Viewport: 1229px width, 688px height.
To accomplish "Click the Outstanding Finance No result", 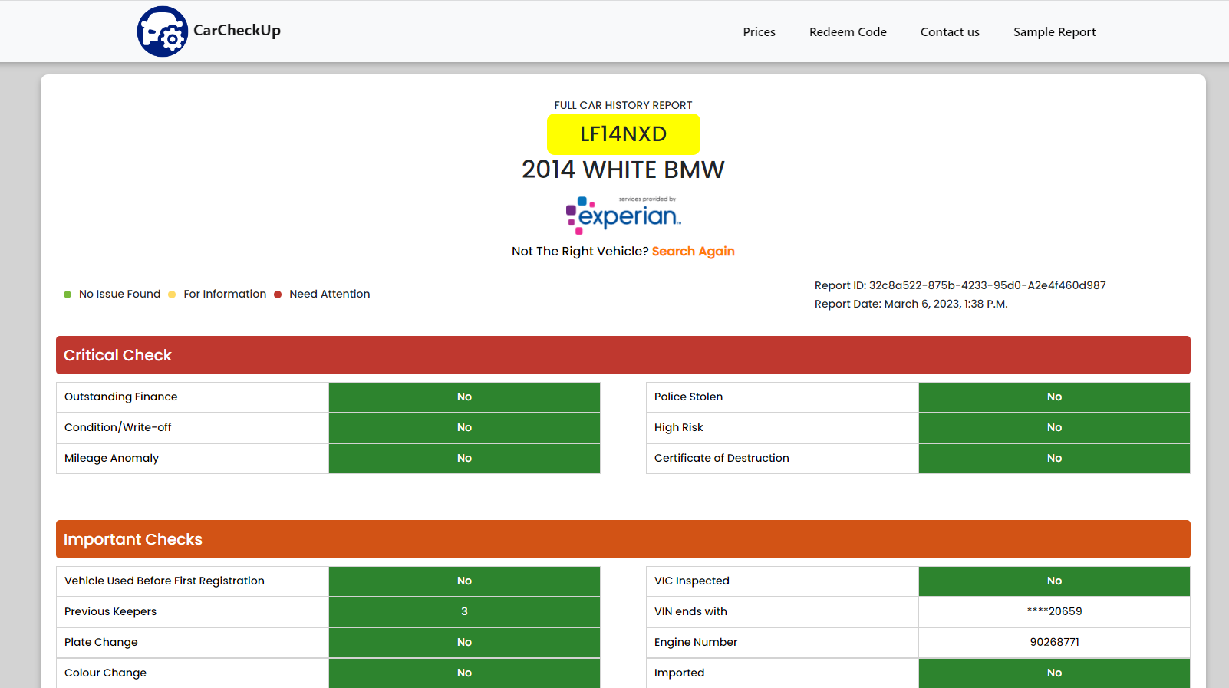I will point(464,397).
